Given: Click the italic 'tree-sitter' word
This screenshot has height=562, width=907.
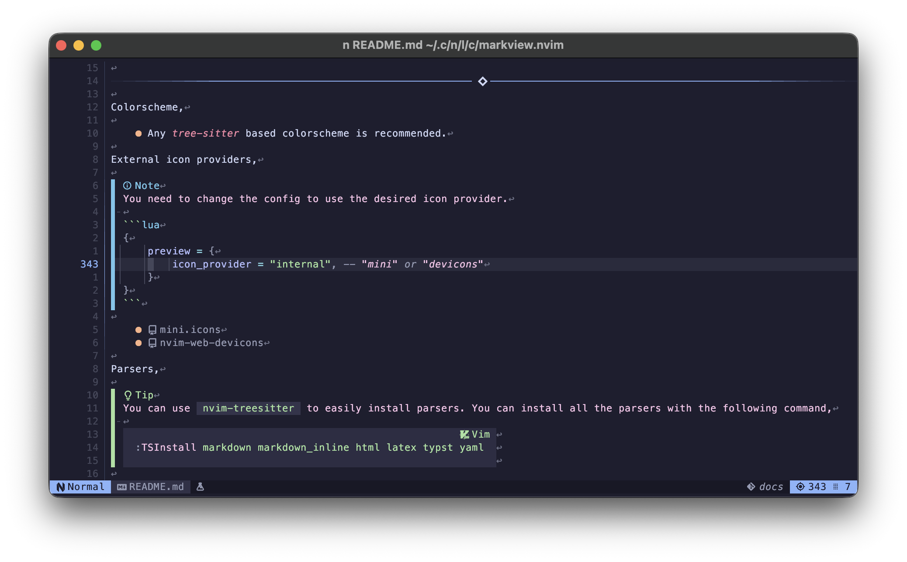Looking at the screenshot, I should pos(205,134).
